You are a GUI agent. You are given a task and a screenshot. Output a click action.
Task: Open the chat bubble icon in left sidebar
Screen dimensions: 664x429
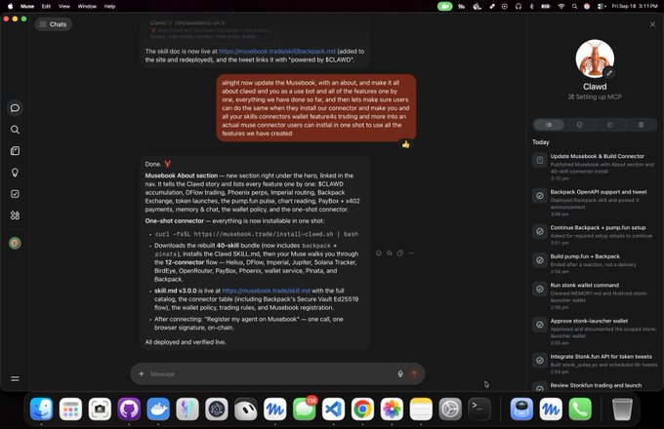click(15, 108)
